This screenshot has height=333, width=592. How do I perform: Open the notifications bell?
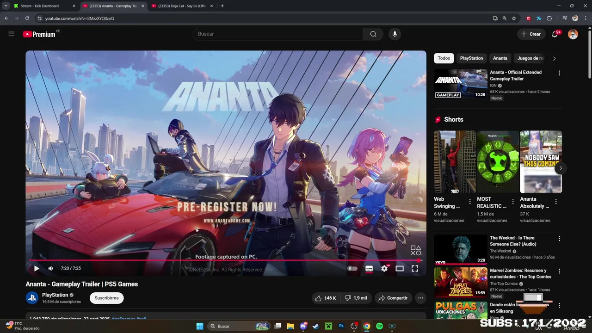pyautogui.click(x=555, y=34)
